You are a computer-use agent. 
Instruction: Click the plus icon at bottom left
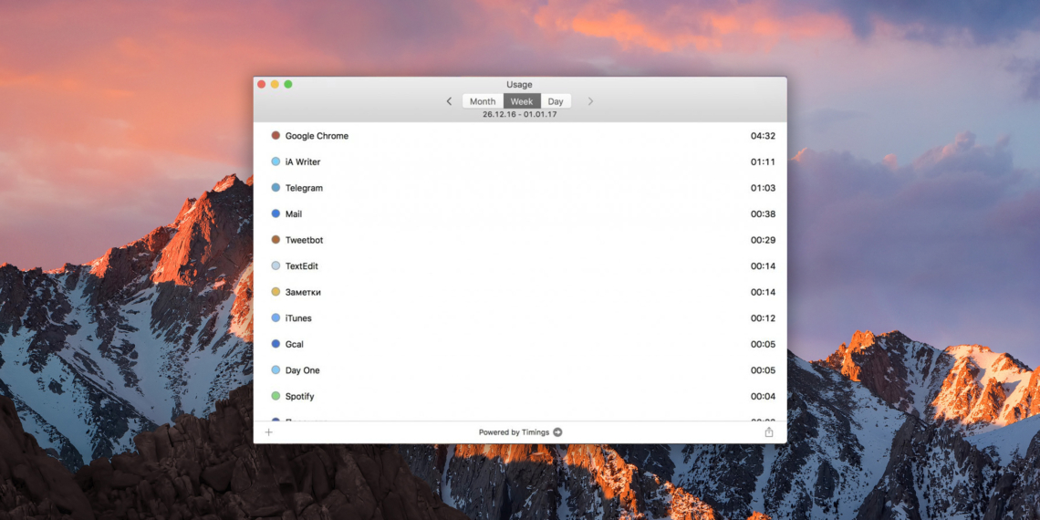[269, 432]
